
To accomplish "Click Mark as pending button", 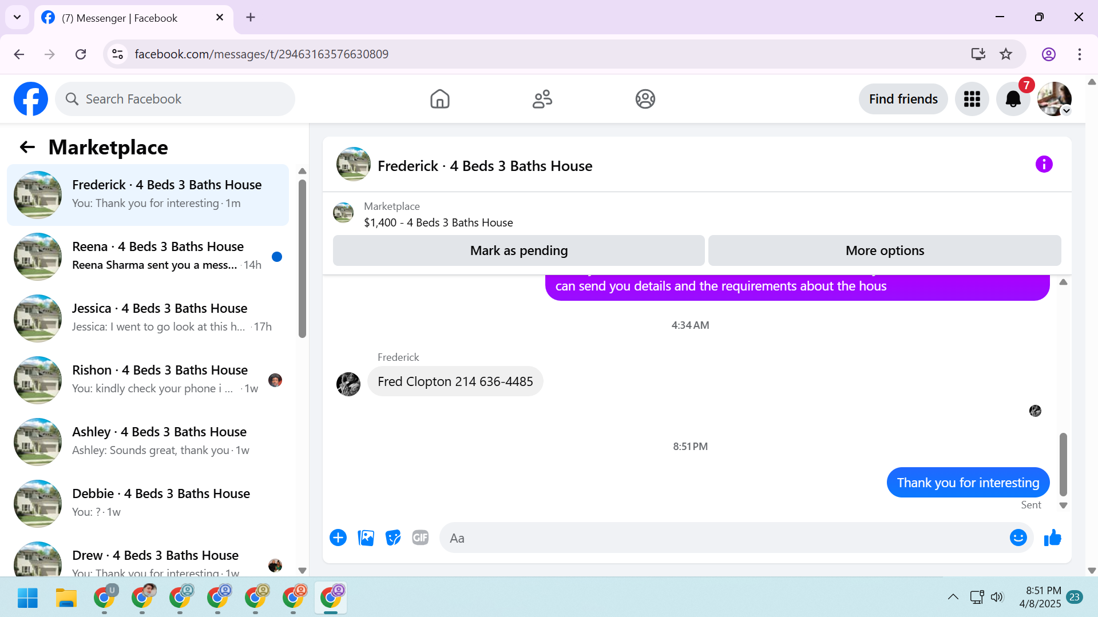I will pyautogui.click(x=518, y=250).
